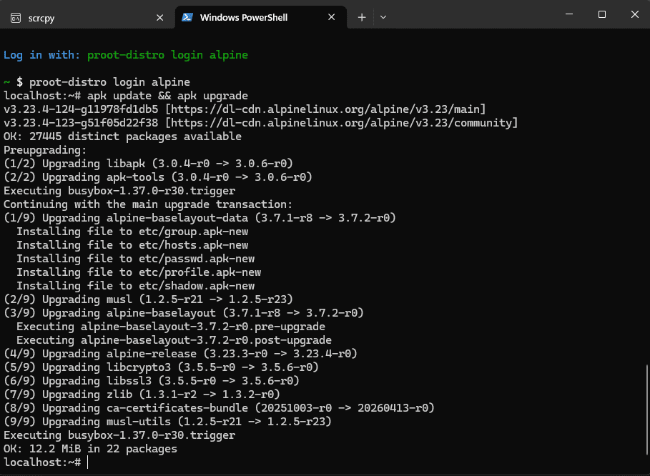Open a new terminal tab

pyautogui.click(x=362, y=17)
